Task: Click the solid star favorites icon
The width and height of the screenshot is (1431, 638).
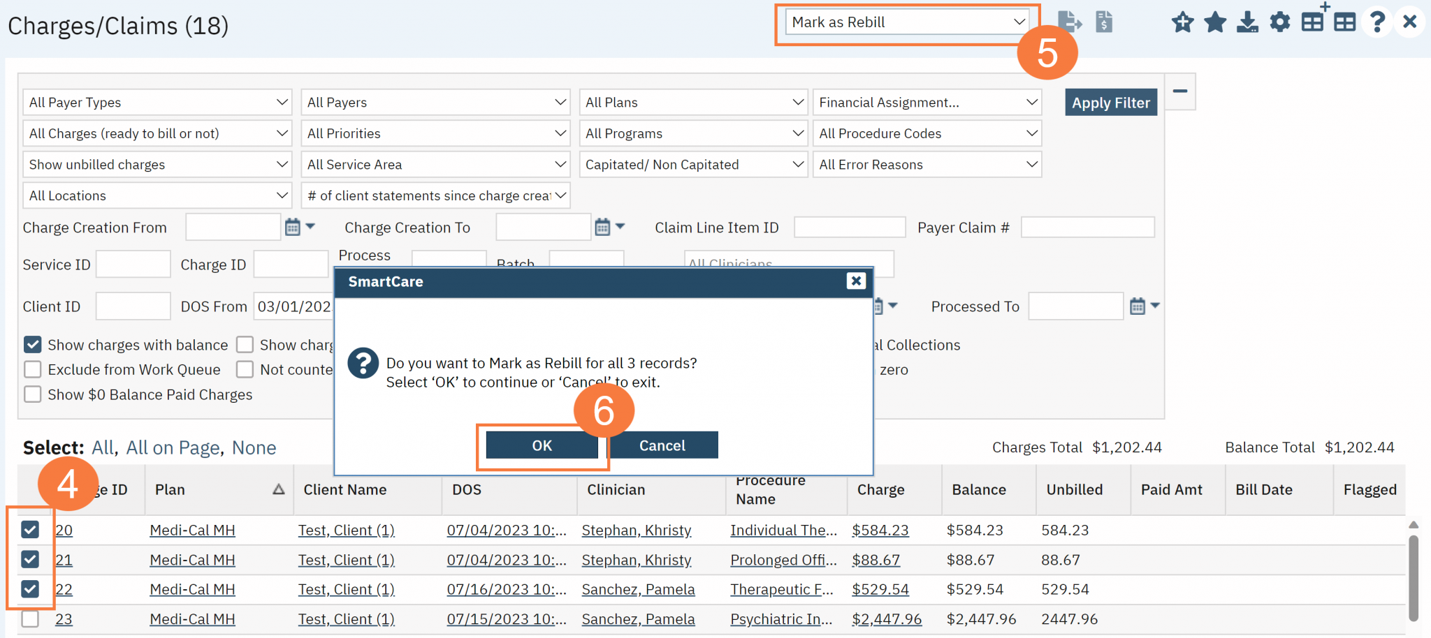Action: tap(1215, 22)
